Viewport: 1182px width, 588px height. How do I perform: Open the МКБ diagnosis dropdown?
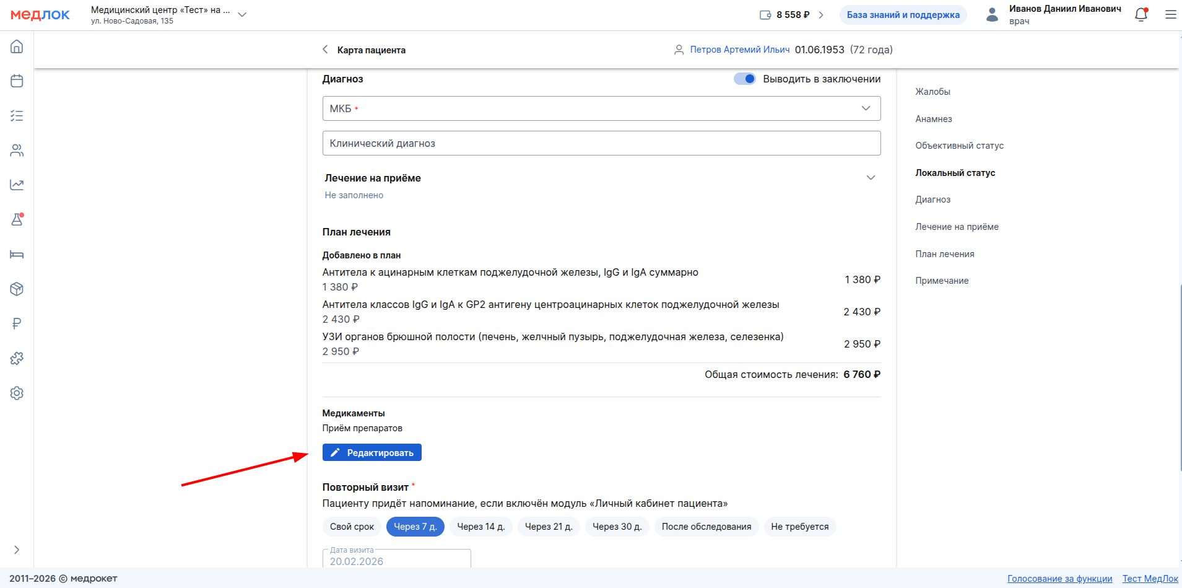601,108
